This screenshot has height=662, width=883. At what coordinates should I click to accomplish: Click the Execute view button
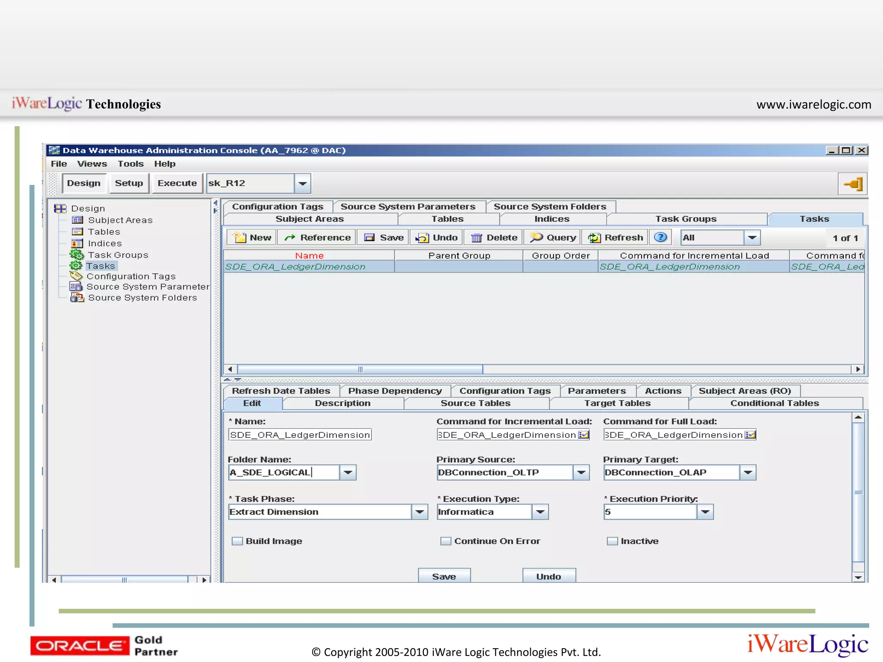pos(177,183)
